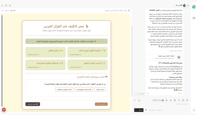
Task: Open the folder icon in right sidebar
Action: (194, 18)
